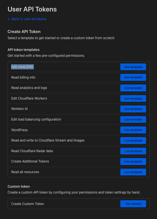This screenshot has height=219, width=157.
Task: Use template for Workers AI
Action: [133, 109]
